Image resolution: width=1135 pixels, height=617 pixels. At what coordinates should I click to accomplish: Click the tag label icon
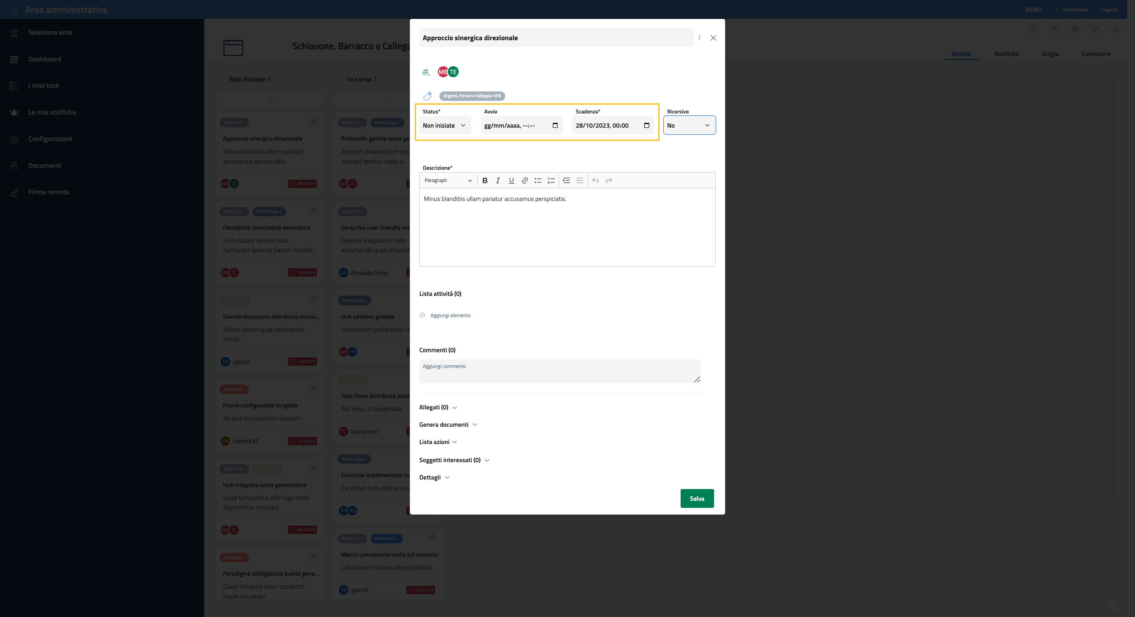point(427,96)
